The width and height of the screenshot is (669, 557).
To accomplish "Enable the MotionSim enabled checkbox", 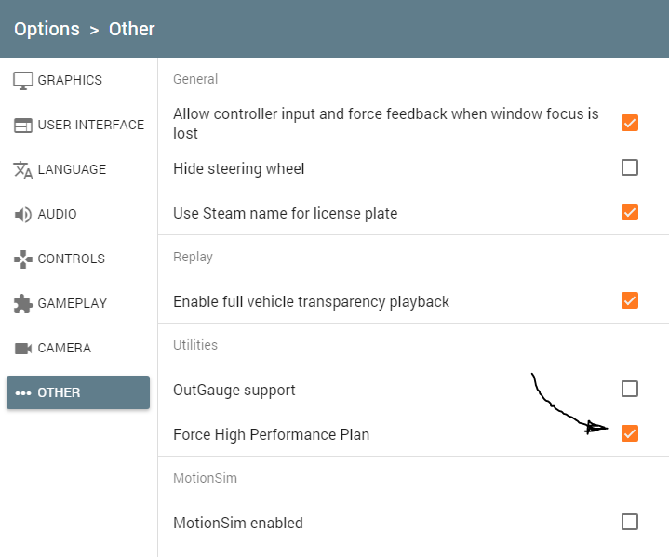I will [629, 522].
